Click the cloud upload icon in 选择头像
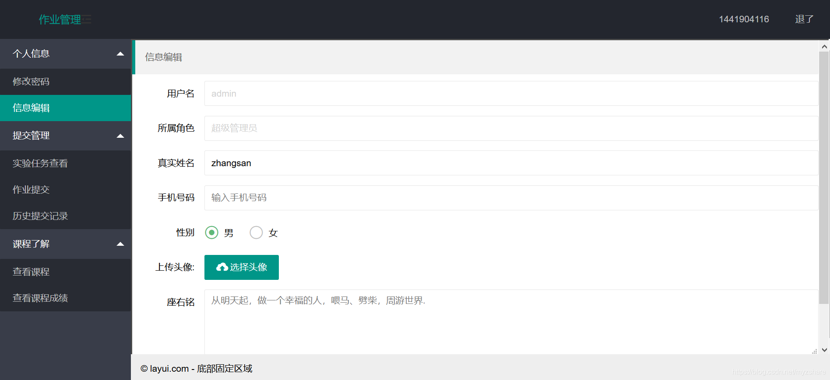The height and width of the screenshot is (380, 830). [222, 267]
